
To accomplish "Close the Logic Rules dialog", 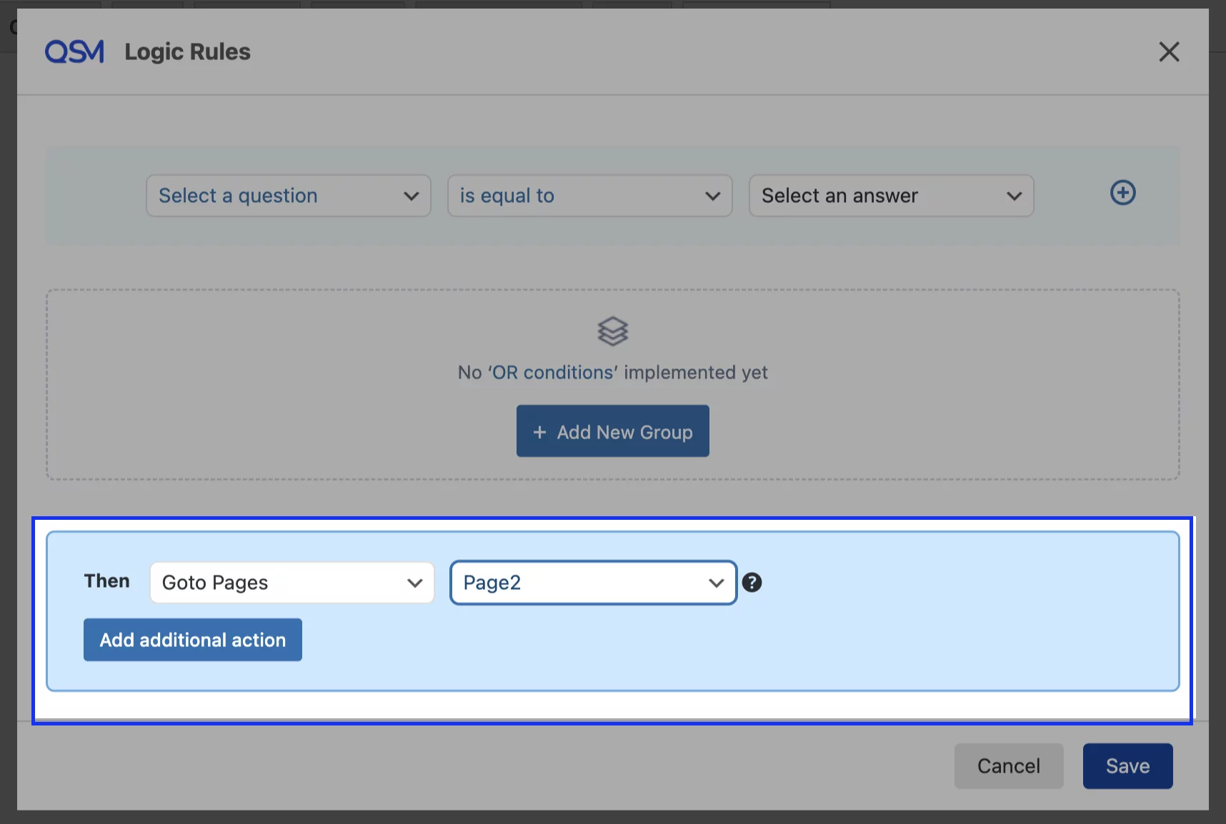I will 1169,51.
